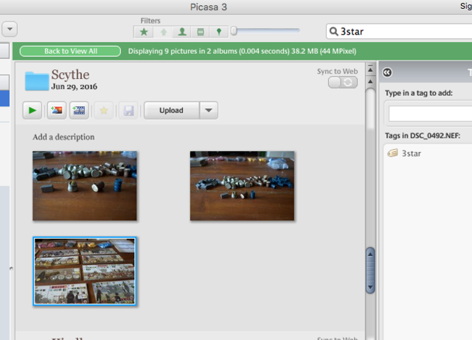Image resolution: width=472 pixels, height=340 pixels.
Task: Click the Upload button
Action: pyautogui.click(x=171, y=110)
